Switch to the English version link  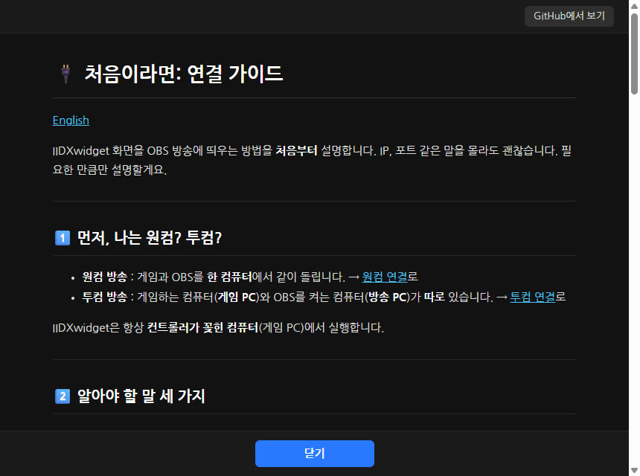(71, 120)
